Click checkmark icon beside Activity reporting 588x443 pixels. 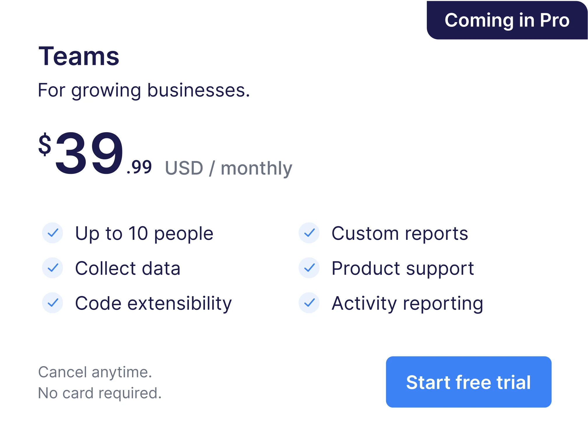click(309, 303)
